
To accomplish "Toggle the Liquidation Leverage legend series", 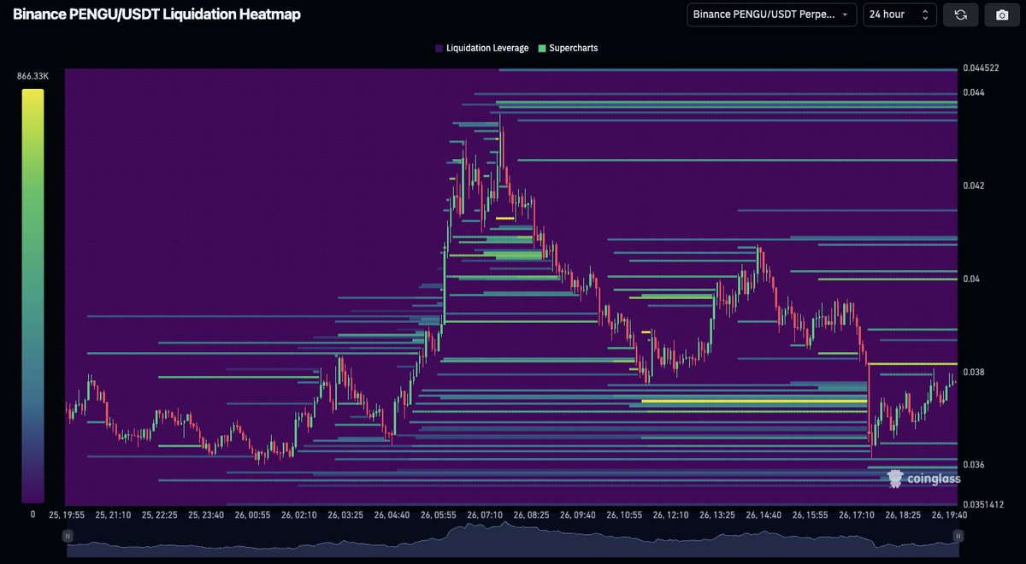I will tap(482, 48).
